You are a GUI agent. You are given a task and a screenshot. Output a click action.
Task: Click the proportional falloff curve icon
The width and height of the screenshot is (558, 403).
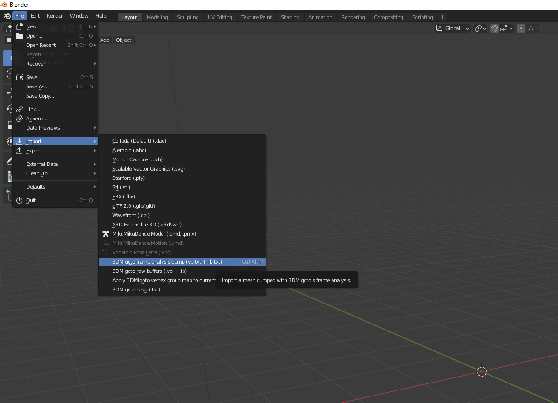coord(531,28)
